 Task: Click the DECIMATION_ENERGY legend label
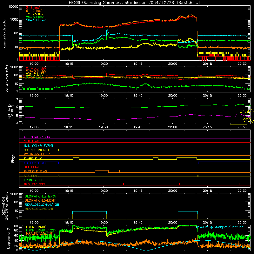[41, 196]
